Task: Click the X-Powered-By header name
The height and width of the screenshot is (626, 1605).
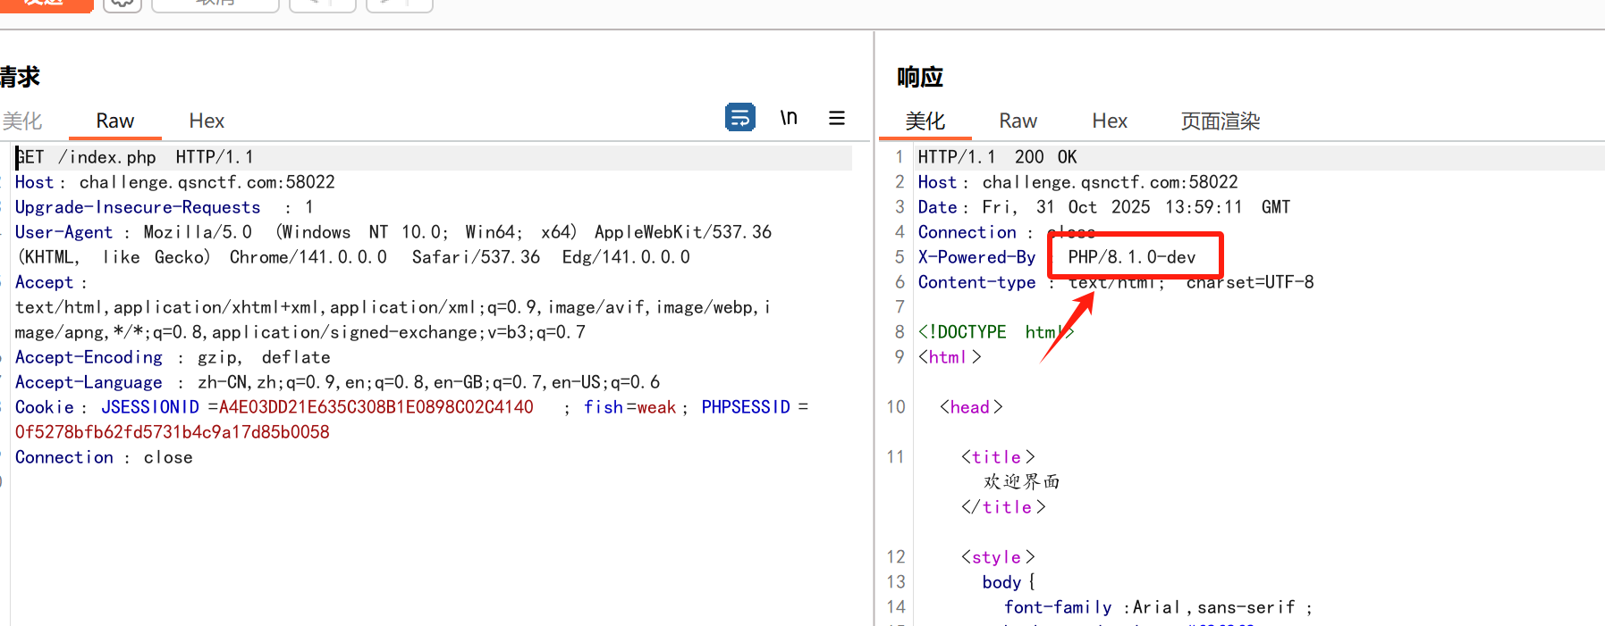Action: point(976,257)
